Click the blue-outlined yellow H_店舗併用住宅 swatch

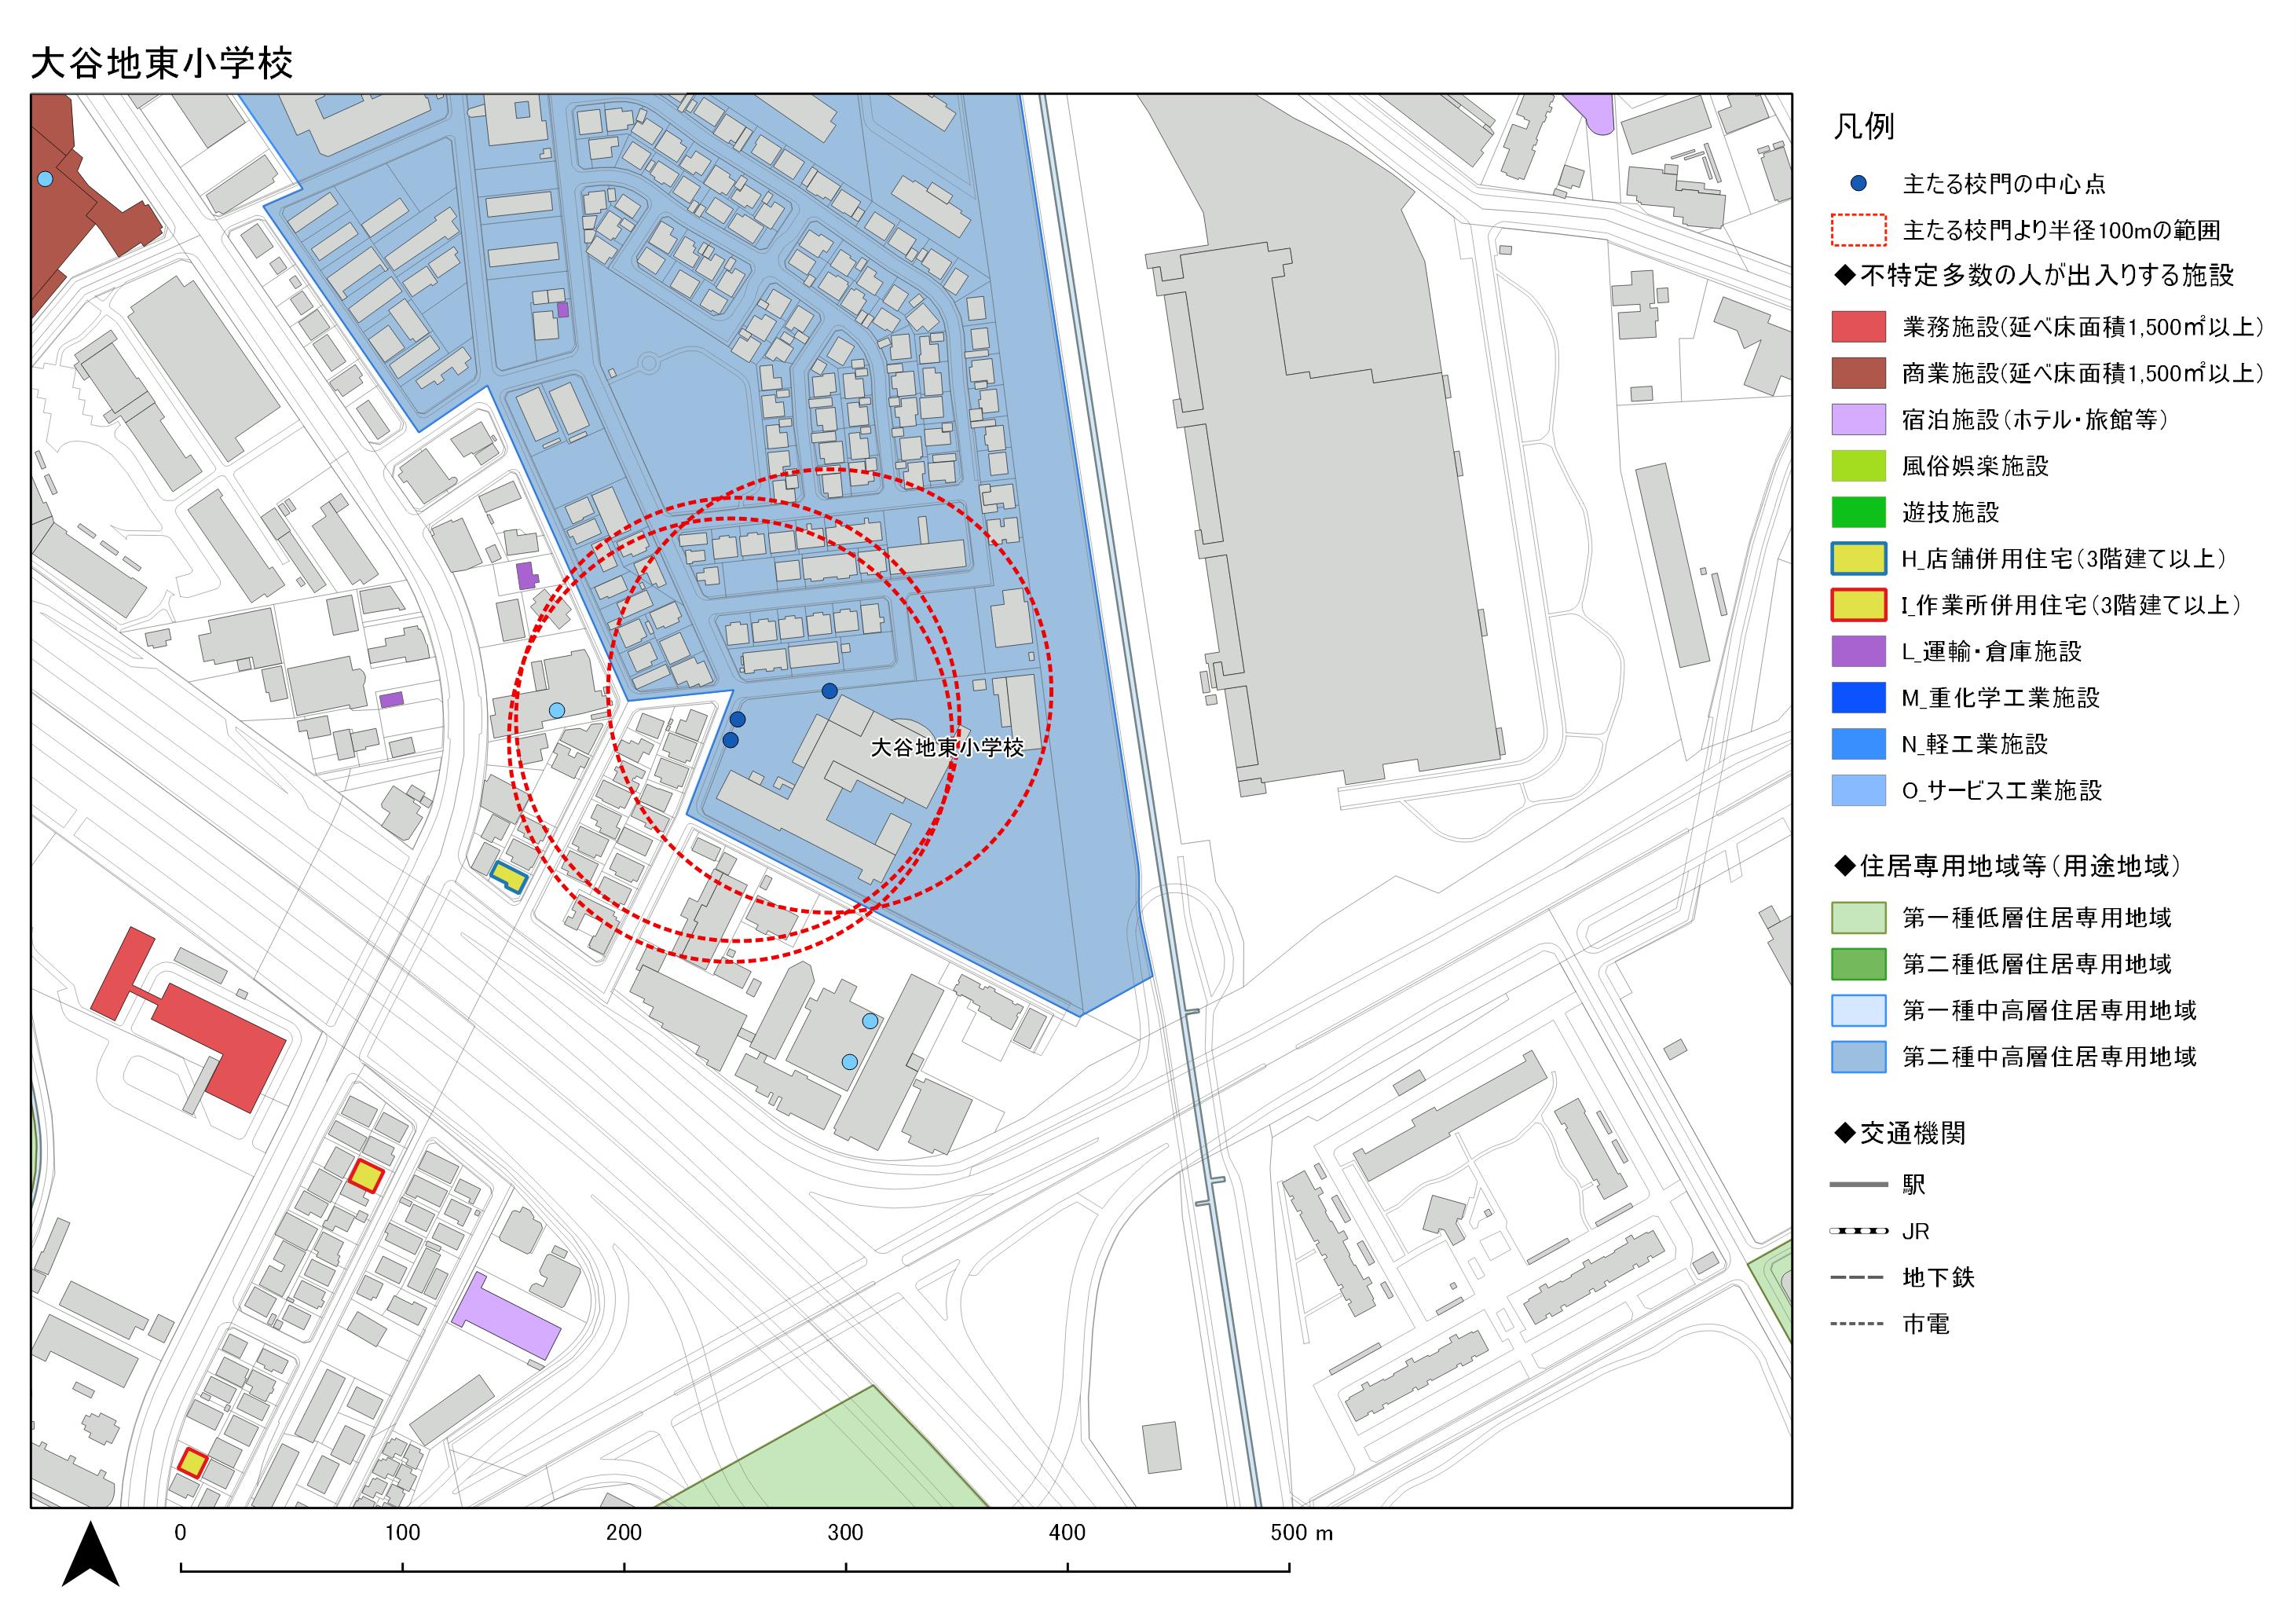1858,558
